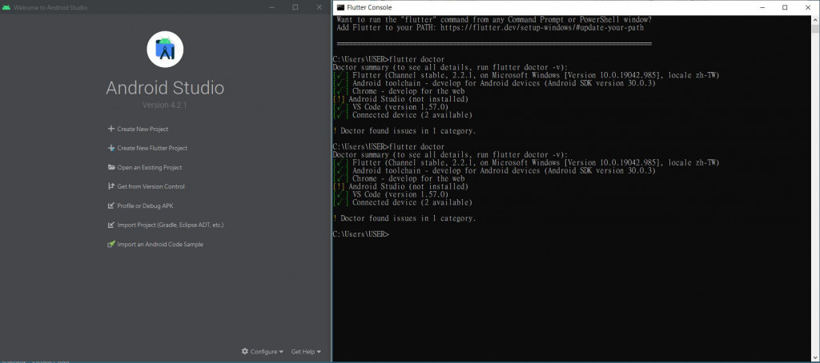820x363 pixels.
Task: Click the Android Studio heading text
Action: pos(165,87)
